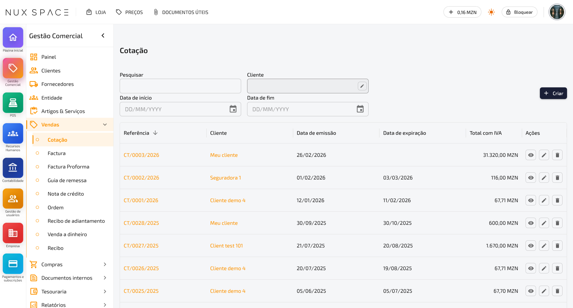Click the Criar button
This screenshot has height=308, width=573.
553,93
